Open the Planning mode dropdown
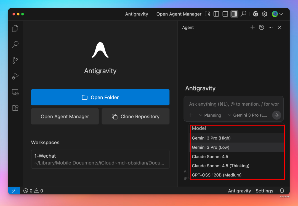 [210, 115]
